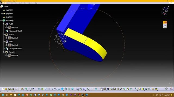
Task: Click the Pad tool icon
Action: [x=101, y=89]
